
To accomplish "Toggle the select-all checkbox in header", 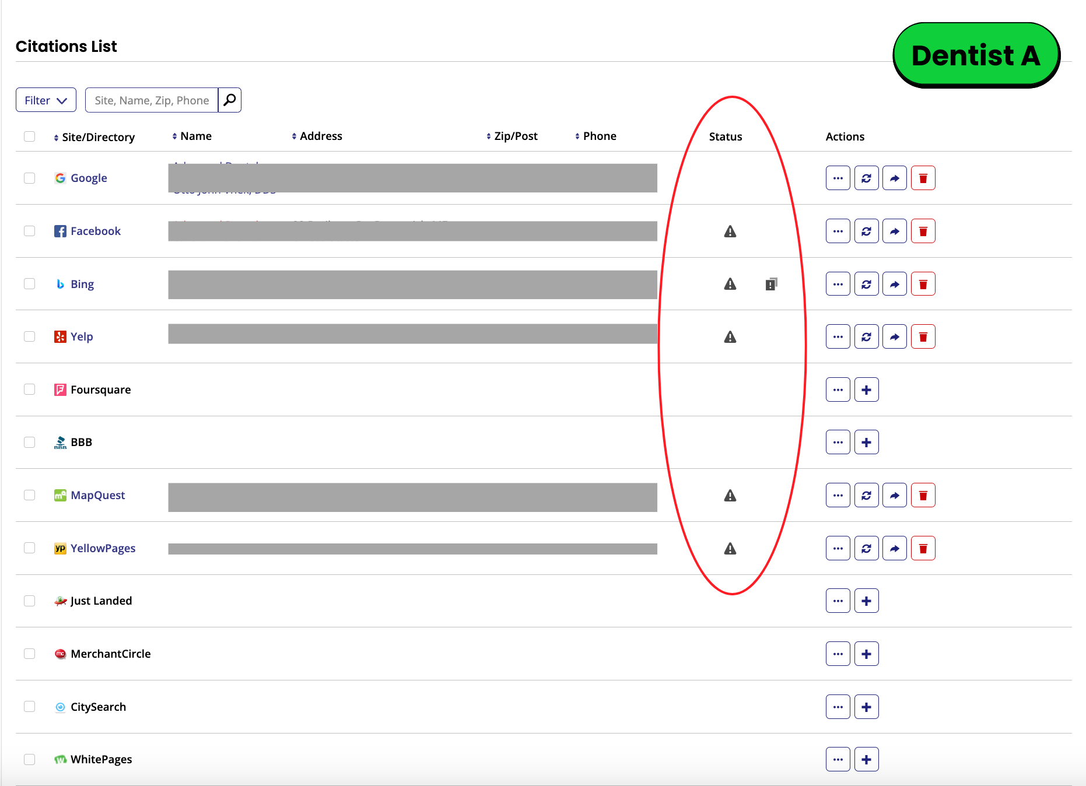I will (x=30, y=136).
